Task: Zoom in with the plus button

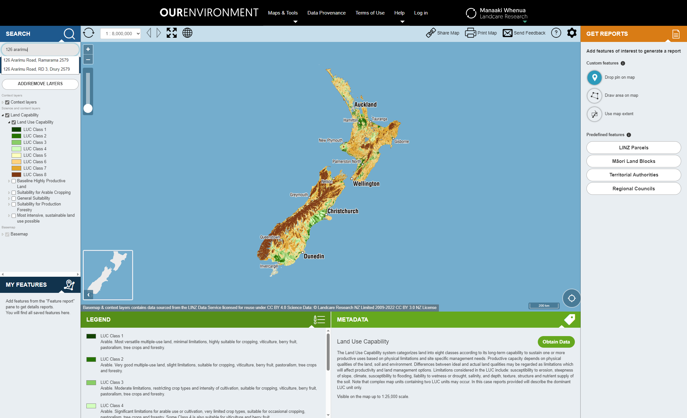Action: tap(88, 49)
